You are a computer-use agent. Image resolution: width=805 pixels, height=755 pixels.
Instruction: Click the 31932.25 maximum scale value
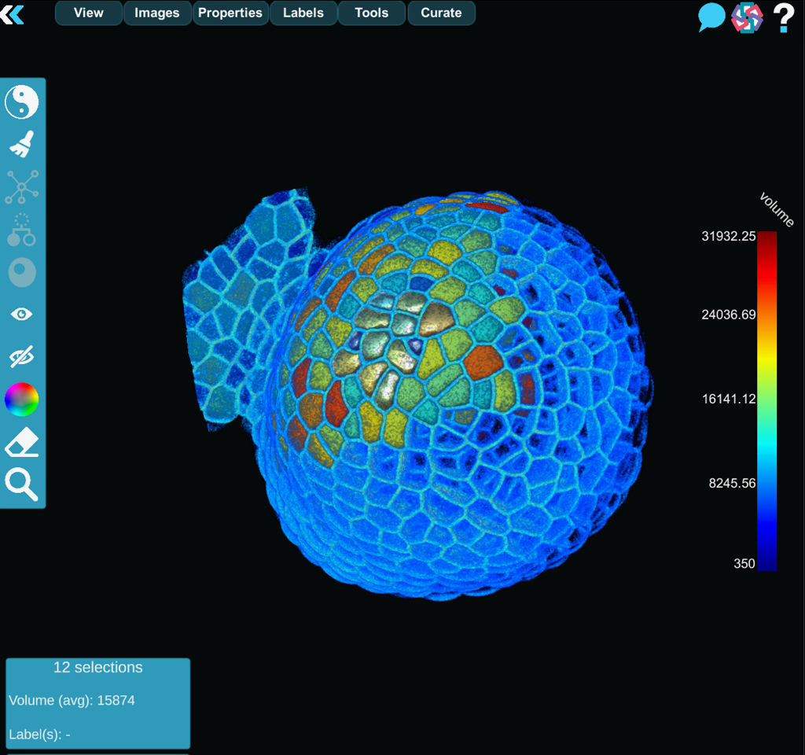click(x=729, y=236)
